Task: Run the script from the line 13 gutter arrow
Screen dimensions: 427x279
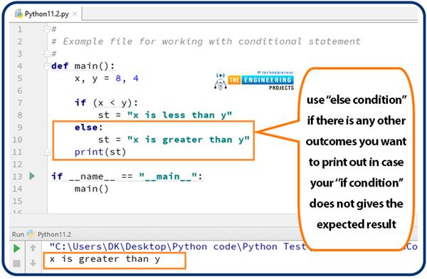Action: [x=32, y=176]
